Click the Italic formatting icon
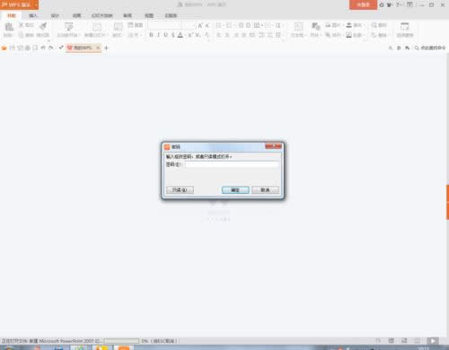Screen dimensions: 449x350 [158, 35]
